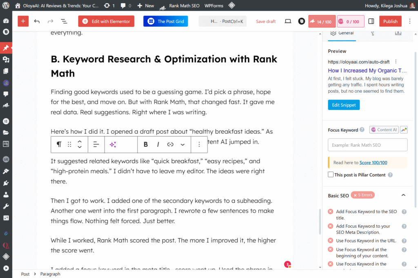Click Edit Snippet button
Image resolution: width=418 pixels, height=278 pixels.
(344, 105)
